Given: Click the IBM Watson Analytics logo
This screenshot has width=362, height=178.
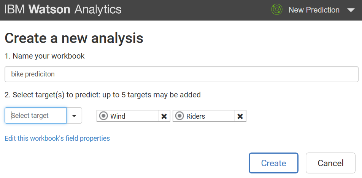Looking at the screenshot, I should (63, 10).
